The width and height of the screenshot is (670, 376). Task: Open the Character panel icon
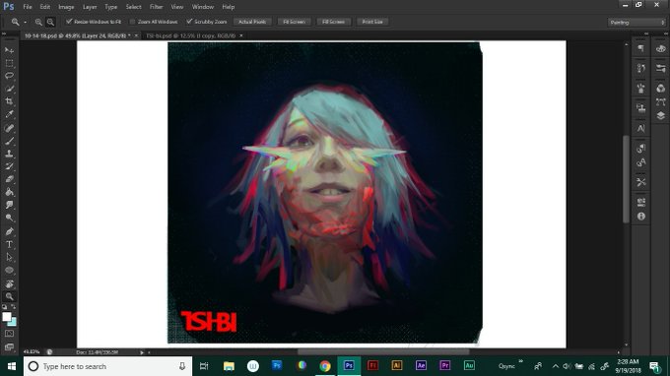[641, 128]
